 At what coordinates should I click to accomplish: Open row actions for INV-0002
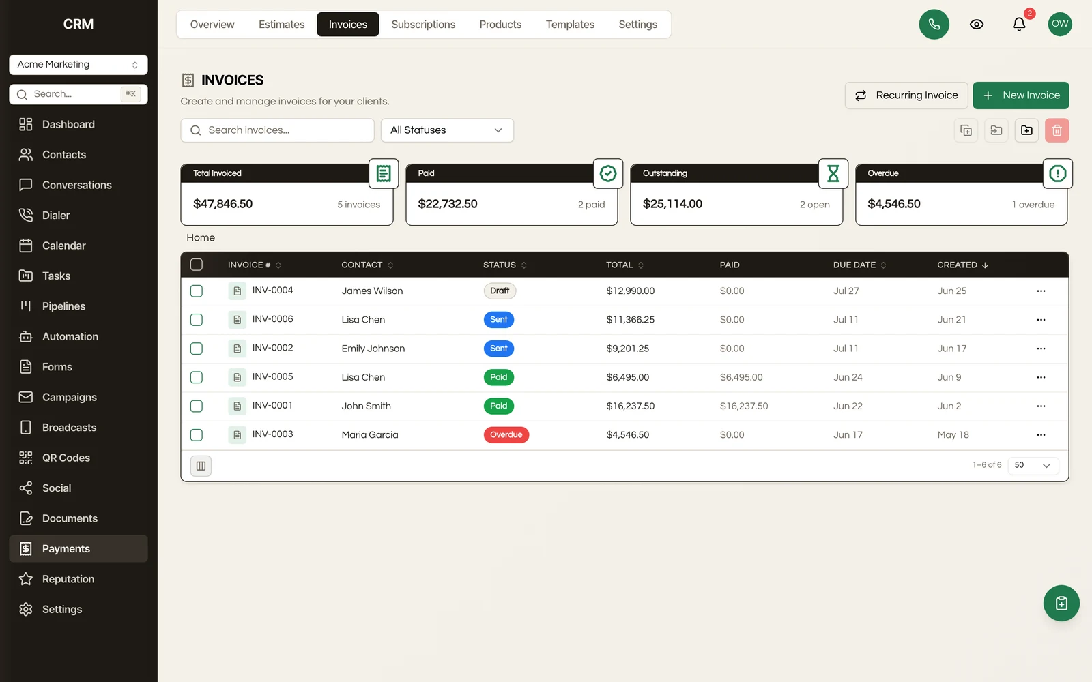[1041, 349]
